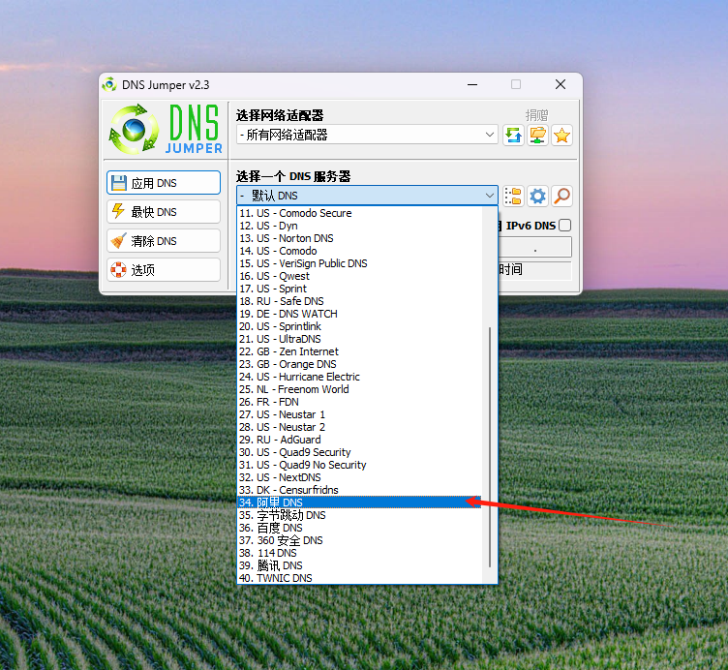
Task: Click the DNS list vertical scrollbar
Action: coord(492,445)
